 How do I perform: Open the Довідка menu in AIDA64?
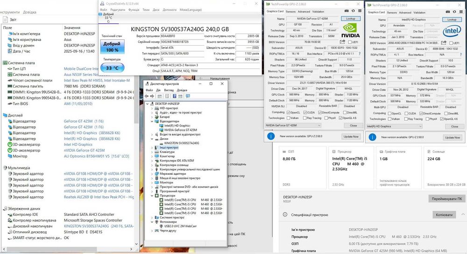coord(29,12)
